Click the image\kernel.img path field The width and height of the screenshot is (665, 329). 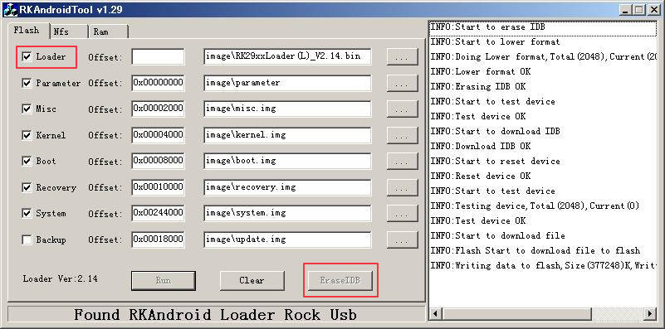(287, 136)
